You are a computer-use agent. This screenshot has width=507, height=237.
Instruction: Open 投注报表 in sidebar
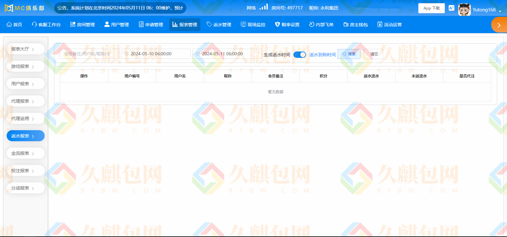pos(26,171)
